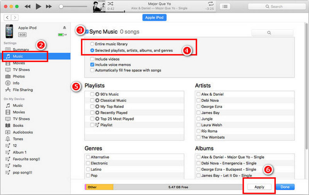
Task: Open Audiobooks on device
Action: 23,132
